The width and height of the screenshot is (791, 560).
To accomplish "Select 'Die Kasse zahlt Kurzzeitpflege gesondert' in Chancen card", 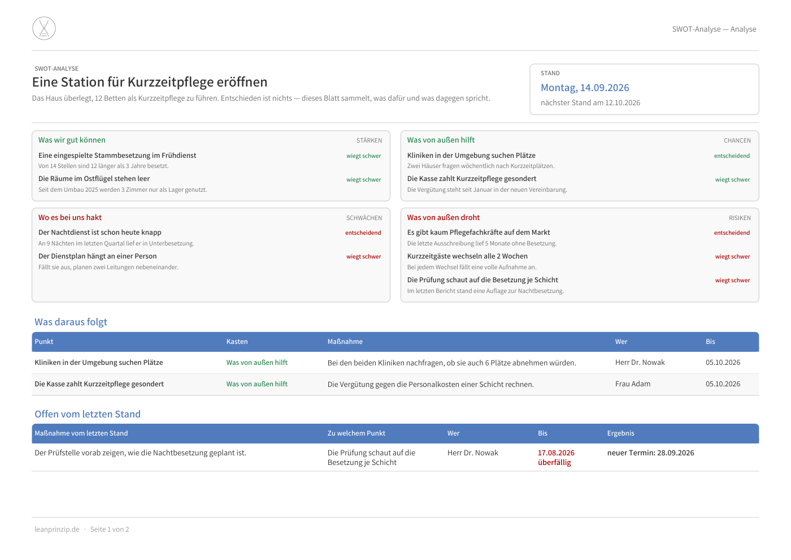I will [472, 179].
